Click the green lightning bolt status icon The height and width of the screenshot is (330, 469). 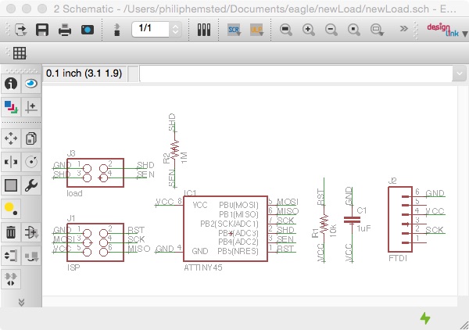pyautogui.click(x=425, y=318)
